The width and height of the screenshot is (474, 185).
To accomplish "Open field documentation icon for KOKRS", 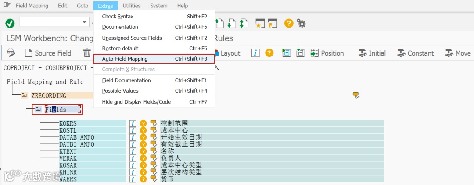I will [133, 123].
